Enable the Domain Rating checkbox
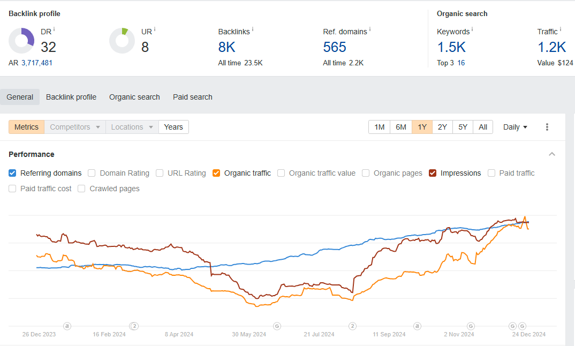 pos(92,173)
